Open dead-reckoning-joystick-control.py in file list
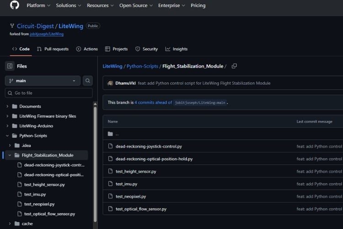343x229 pixels. [149, 147]
